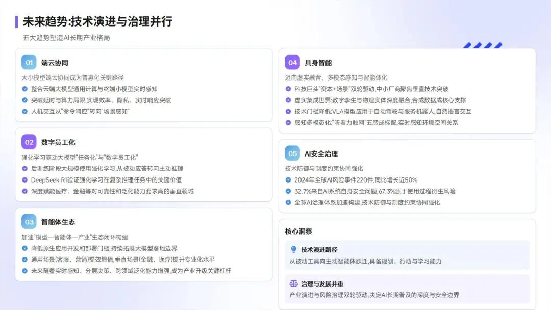This screenshot has height=310, width=551.
Task: Click check bullet before 32.7%来自AI系统自身安全问题
Action: pyautogui.click(x=288, y=191)
